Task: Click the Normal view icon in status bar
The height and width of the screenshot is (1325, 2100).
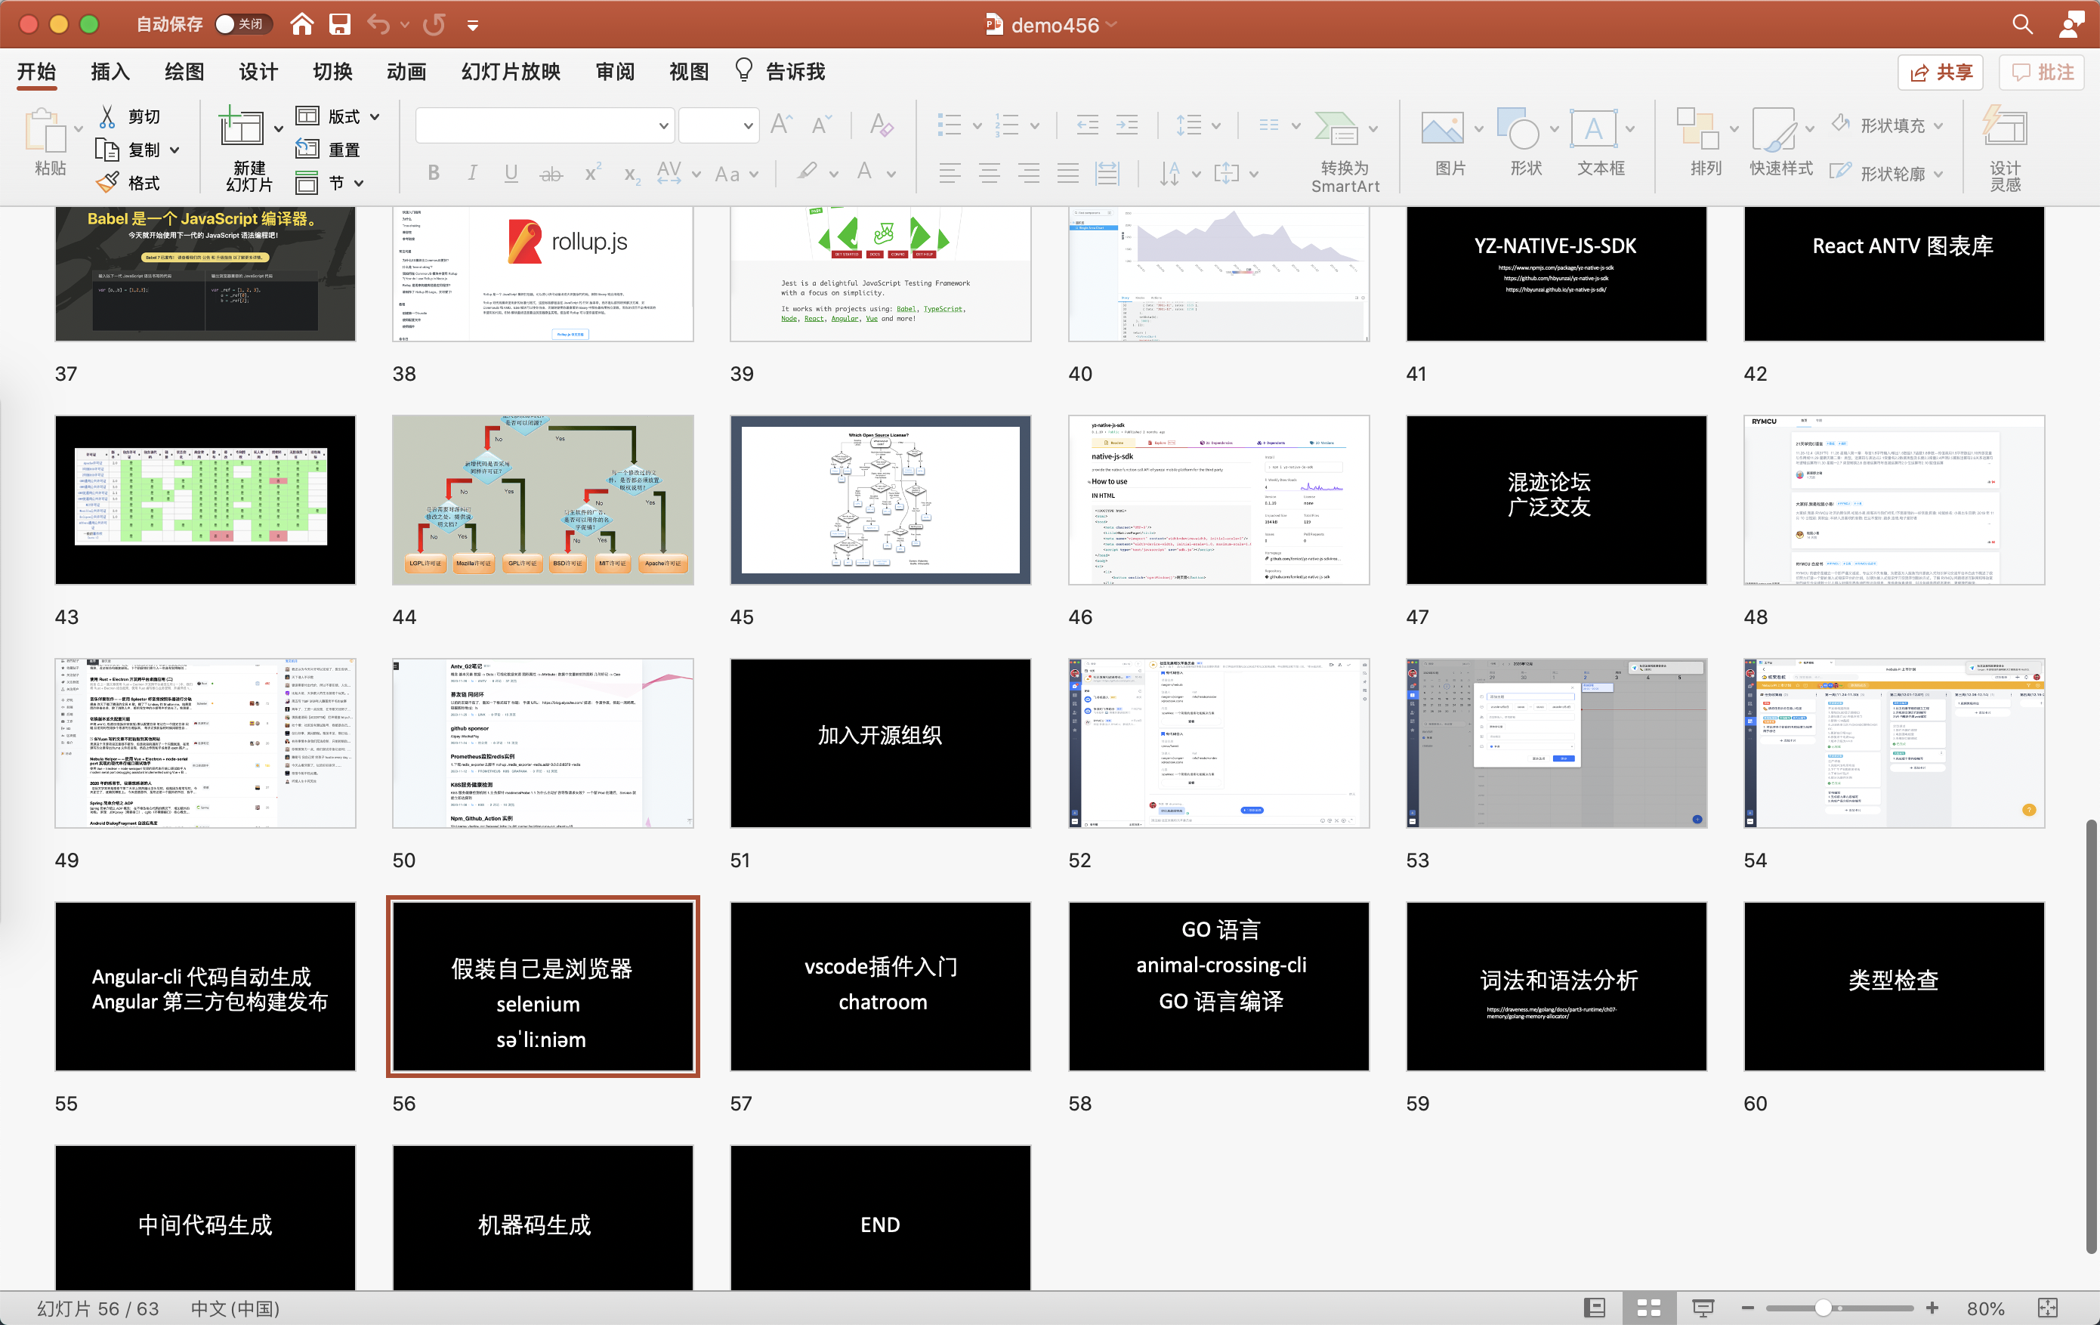Action: tap(1594, 1308)
